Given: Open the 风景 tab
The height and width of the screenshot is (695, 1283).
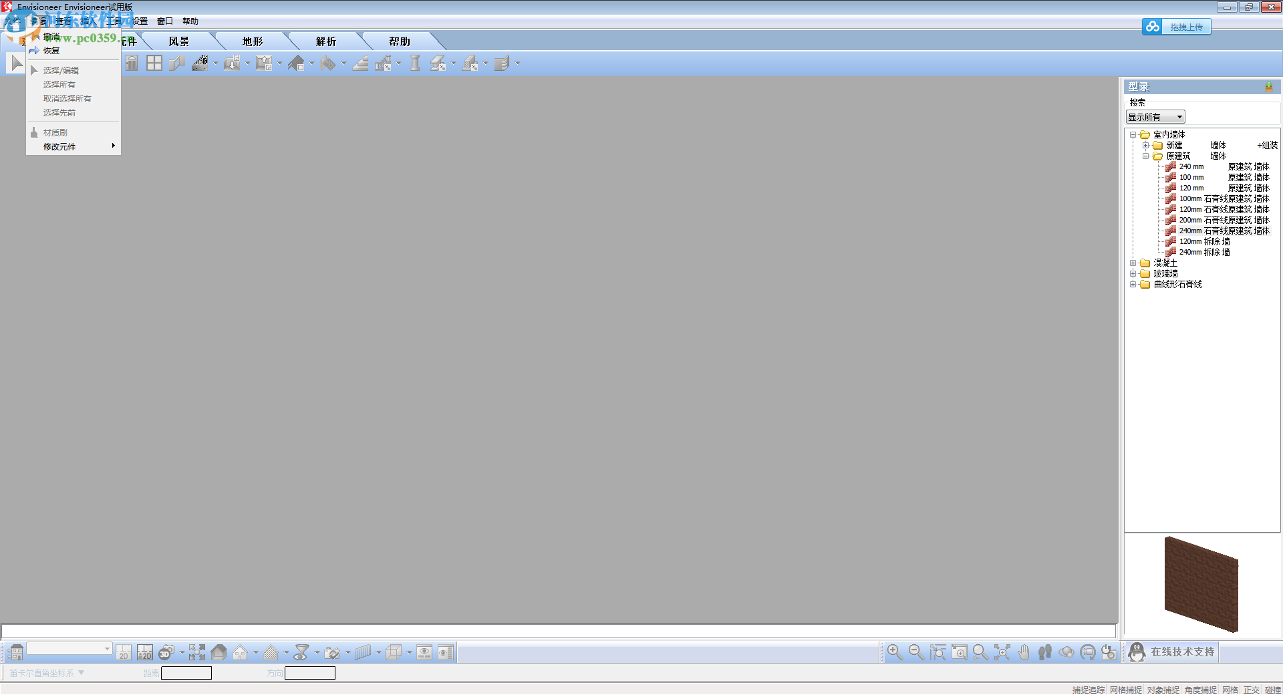Looking at the screenshot, I should [179, 41].
